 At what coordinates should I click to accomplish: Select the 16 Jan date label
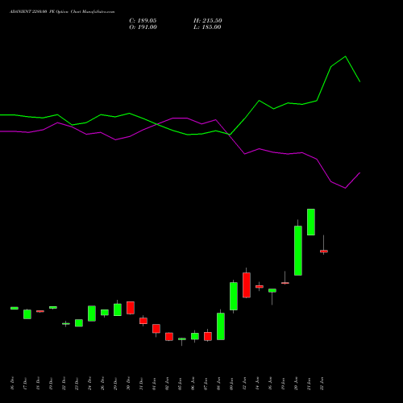pyautogui.click(x=270, y=384)
